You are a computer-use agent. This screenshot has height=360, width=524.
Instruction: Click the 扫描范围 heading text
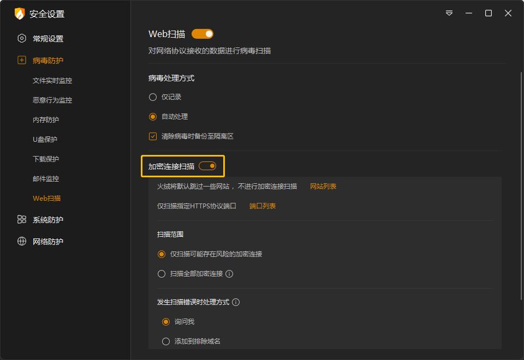[x=170, y=235]
